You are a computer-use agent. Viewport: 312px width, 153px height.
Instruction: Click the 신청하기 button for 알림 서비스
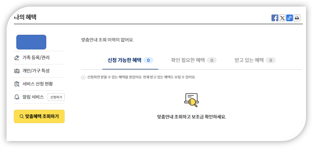[x=56, y=97]
